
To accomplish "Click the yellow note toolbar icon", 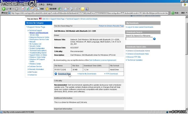I will tap(83, 9).
